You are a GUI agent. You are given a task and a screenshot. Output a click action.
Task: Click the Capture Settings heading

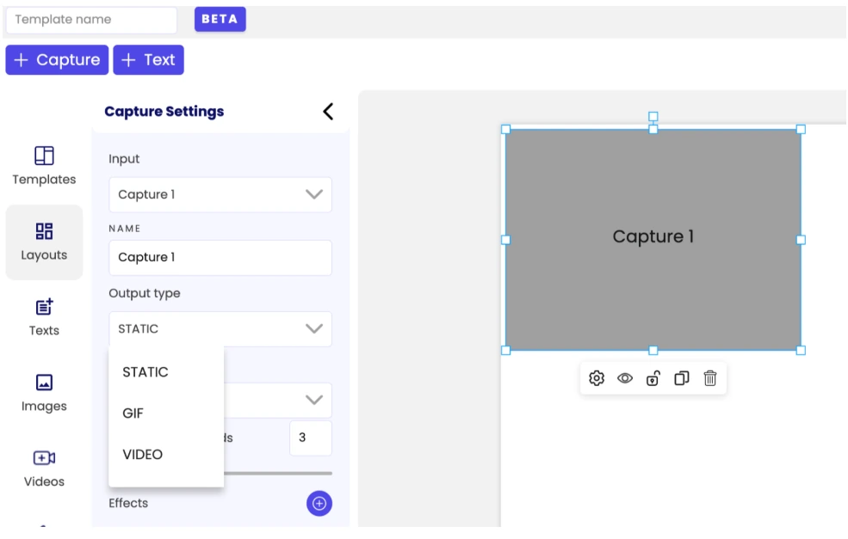(164, 111)
